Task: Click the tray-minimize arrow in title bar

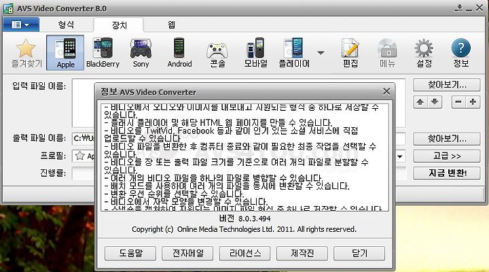Action: (458, 7)
